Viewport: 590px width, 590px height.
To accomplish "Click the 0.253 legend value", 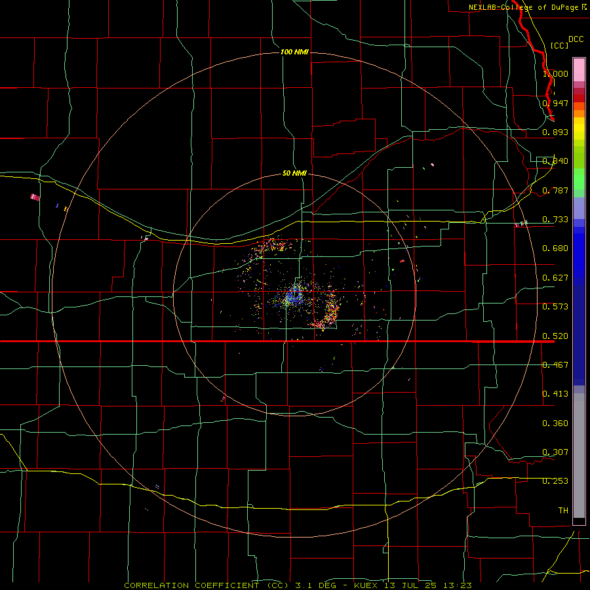I will (x=555, y=481).
